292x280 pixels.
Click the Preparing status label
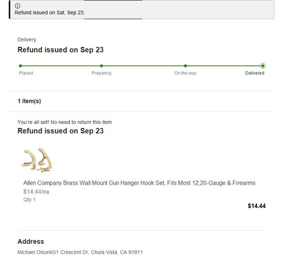[x=101, y=73]
